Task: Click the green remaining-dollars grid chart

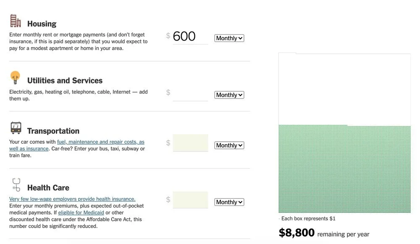Action: 344,169
